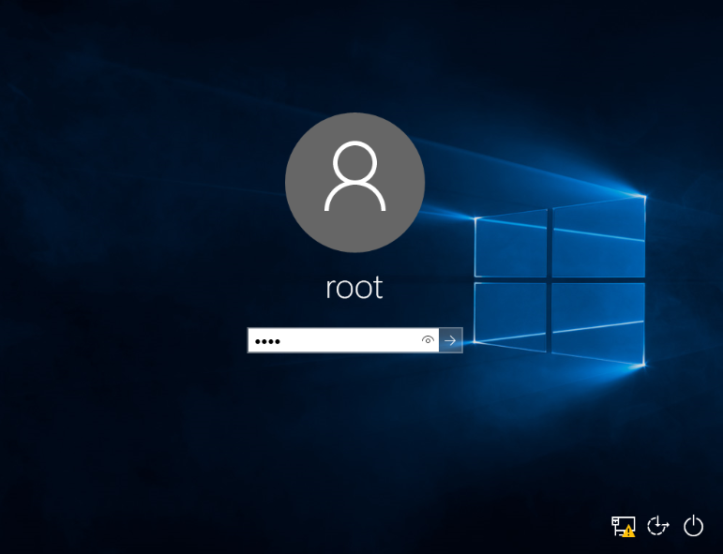Open the network status icon
This screenshot has height=554, width=723.
[623, 526]
